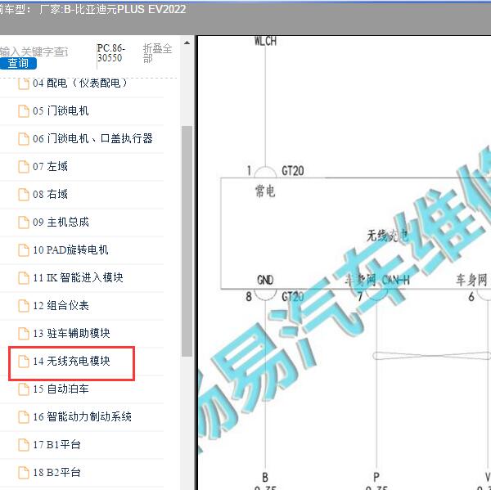Click document icon beside 16 智能动力制动系统
This screenshot has height=490, width=491.
click(24, 417)
